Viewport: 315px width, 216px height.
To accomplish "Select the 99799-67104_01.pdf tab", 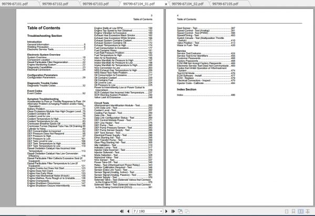I will point(139,4).
